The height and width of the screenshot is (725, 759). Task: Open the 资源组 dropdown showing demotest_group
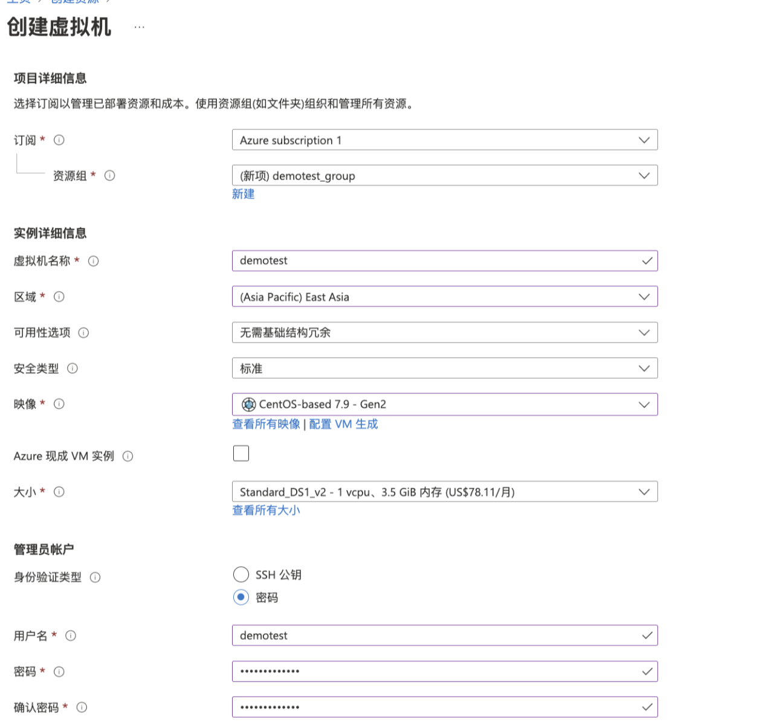pos(445,175)
